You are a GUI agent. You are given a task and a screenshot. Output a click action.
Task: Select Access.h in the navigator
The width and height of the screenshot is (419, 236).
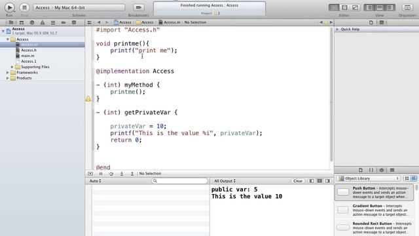[29, 50]
